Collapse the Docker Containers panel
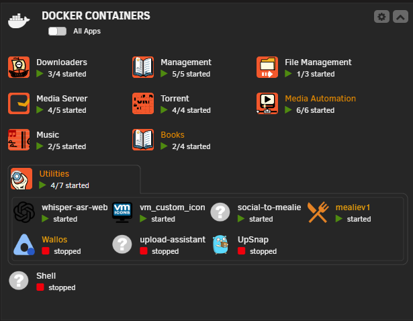 click(400, 17)
